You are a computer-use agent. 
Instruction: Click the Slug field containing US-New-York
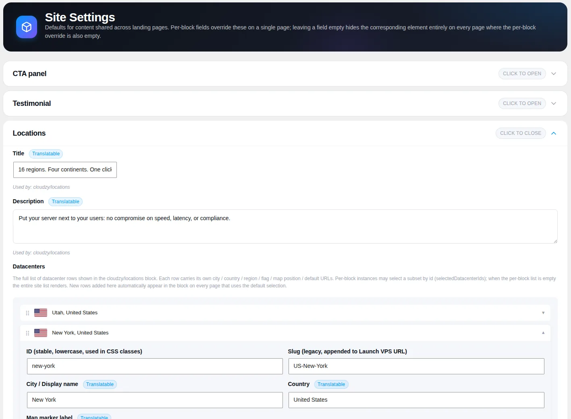click(x=416, y=366)
